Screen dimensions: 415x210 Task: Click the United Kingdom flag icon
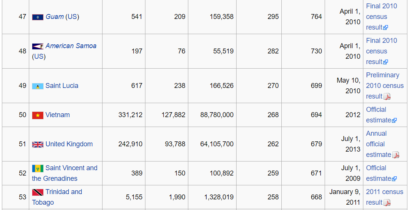(x=38, y=144)
